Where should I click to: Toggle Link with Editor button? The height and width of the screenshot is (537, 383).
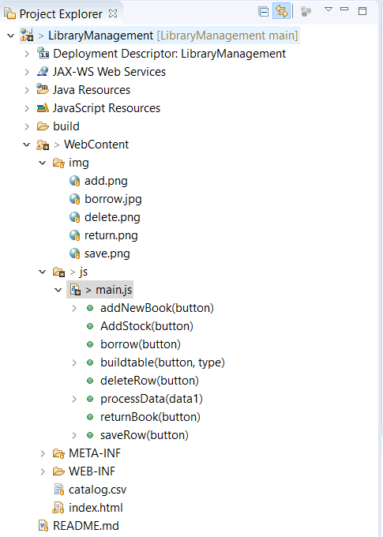pyautogui.click(x=282, y=11)
